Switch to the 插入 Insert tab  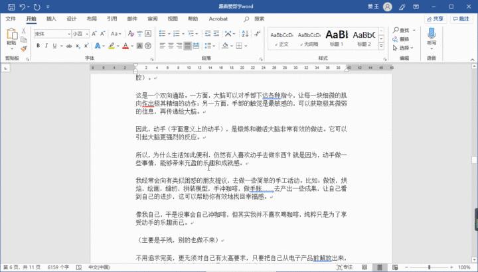tap(51, 19)
